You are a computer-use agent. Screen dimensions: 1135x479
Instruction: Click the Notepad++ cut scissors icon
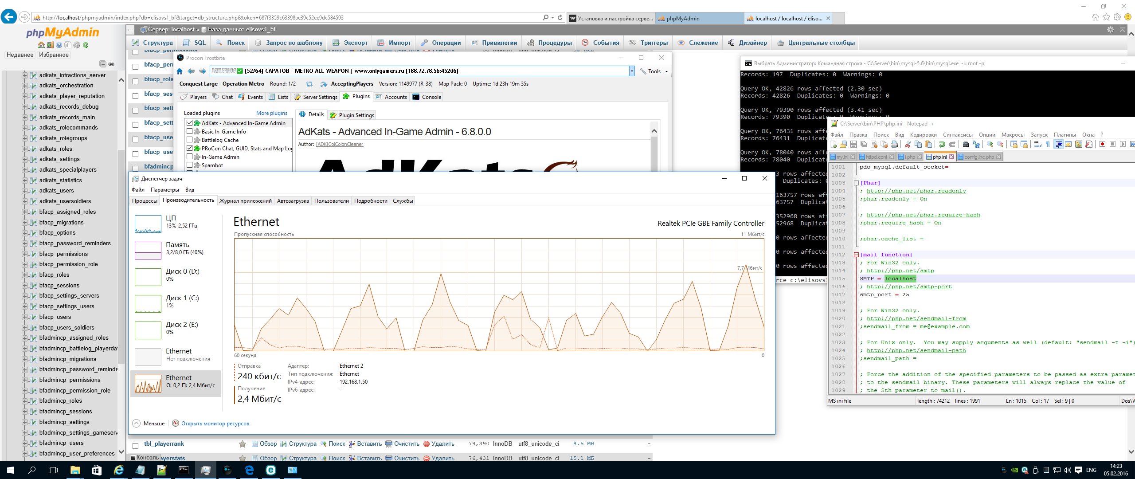point(908,144)
